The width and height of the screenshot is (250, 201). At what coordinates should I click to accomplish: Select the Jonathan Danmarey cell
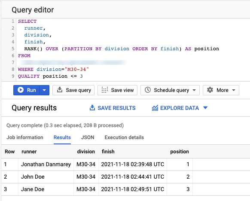pos(46,164)
